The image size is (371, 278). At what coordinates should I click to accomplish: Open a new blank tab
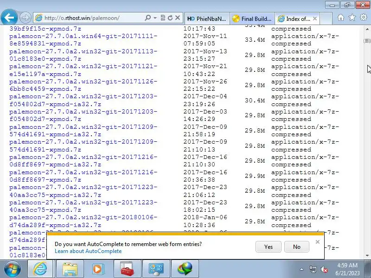(326, 19)
